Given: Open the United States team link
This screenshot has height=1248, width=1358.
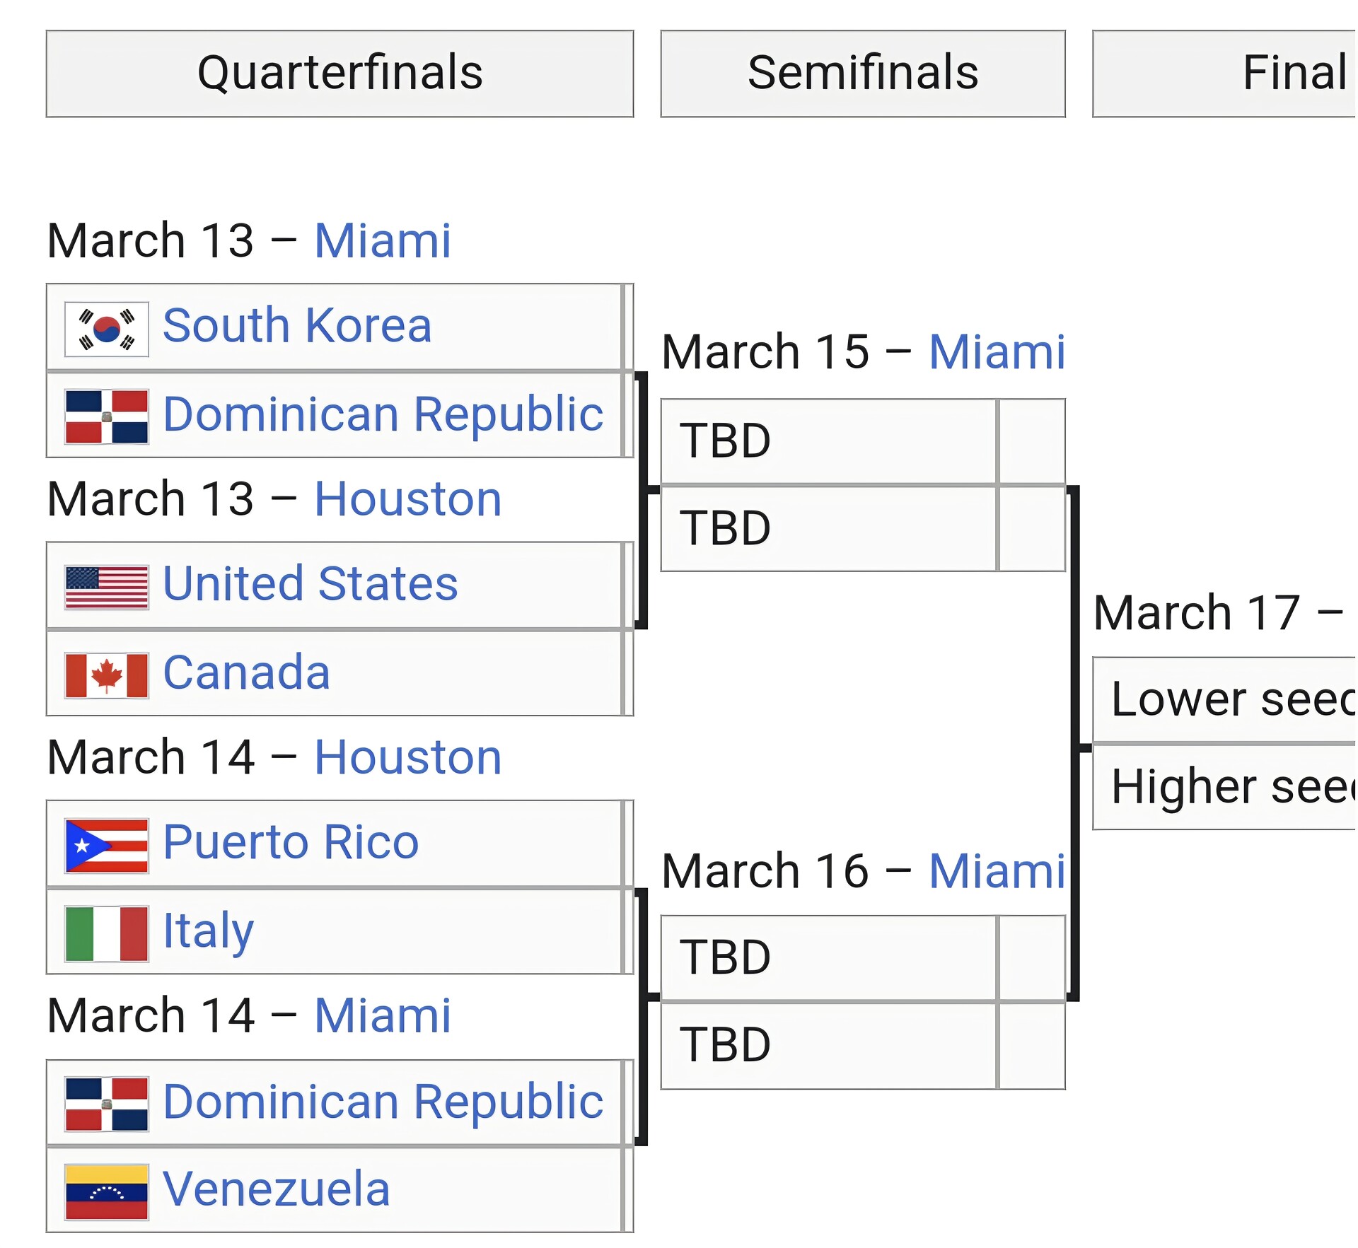Looking at the screenshot, I should click(x=310, y=584).
